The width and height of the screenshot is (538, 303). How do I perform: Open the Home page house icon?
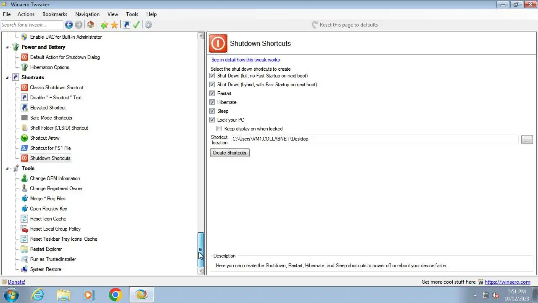point(90,25)
